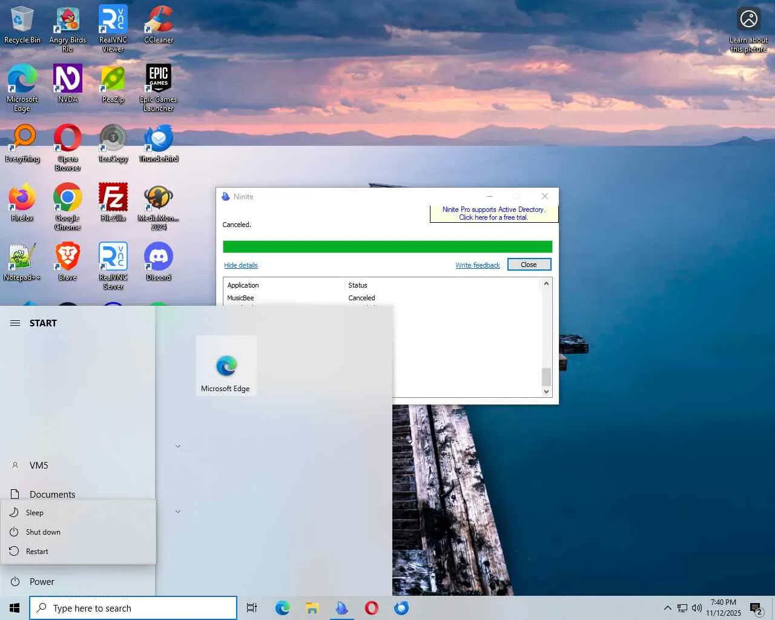This screenshot has height=620, width=775.
Task: Switch to Ninite via its taskbar icon
Action: point(342,608)
